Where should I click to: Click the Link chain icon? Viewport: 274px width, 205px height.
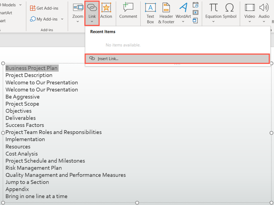[x=92, y=8]
